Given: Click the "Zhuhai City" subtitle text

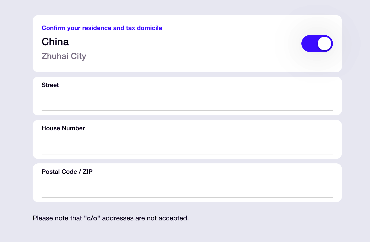Looking at the screenshot, I should [64, 56].
